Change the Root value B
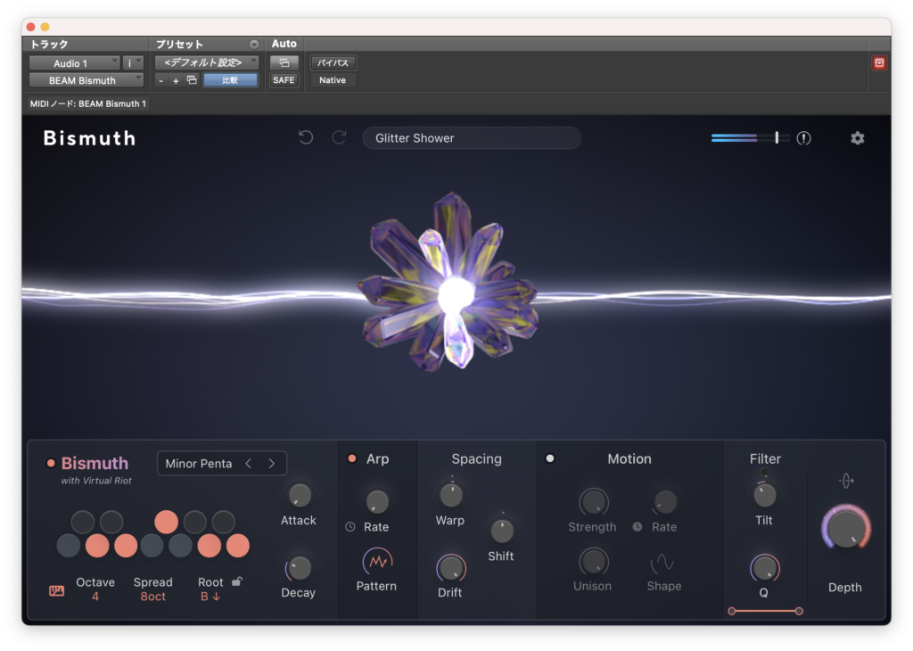 tap(210, 597)
